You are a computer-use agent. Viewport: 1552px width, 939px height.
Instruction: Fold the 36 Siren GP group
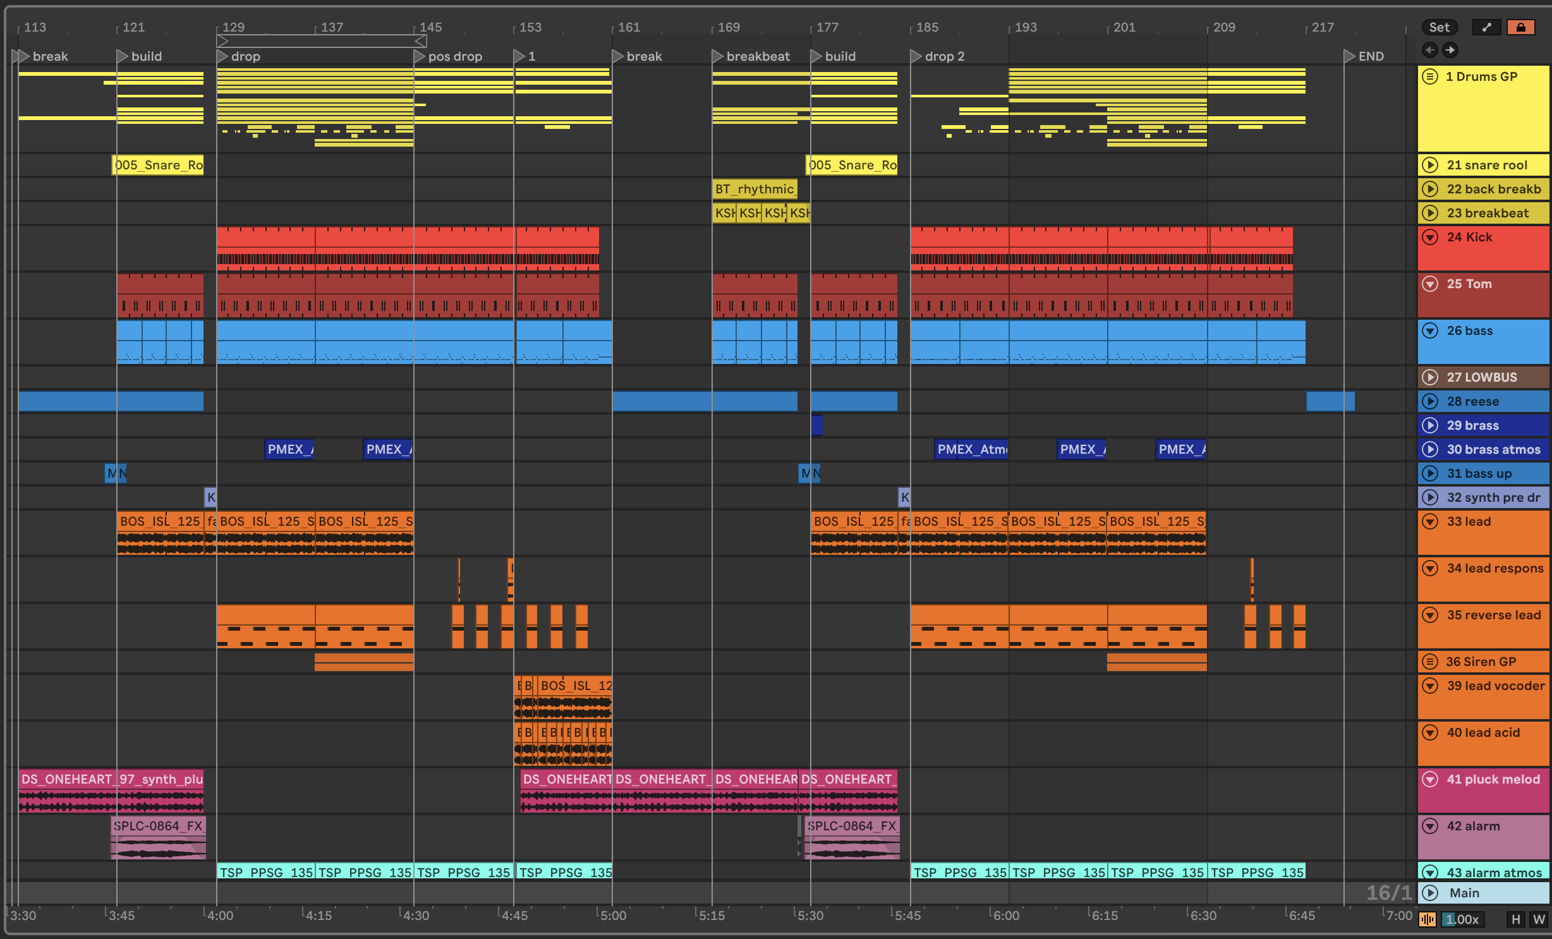[1430, 662]
